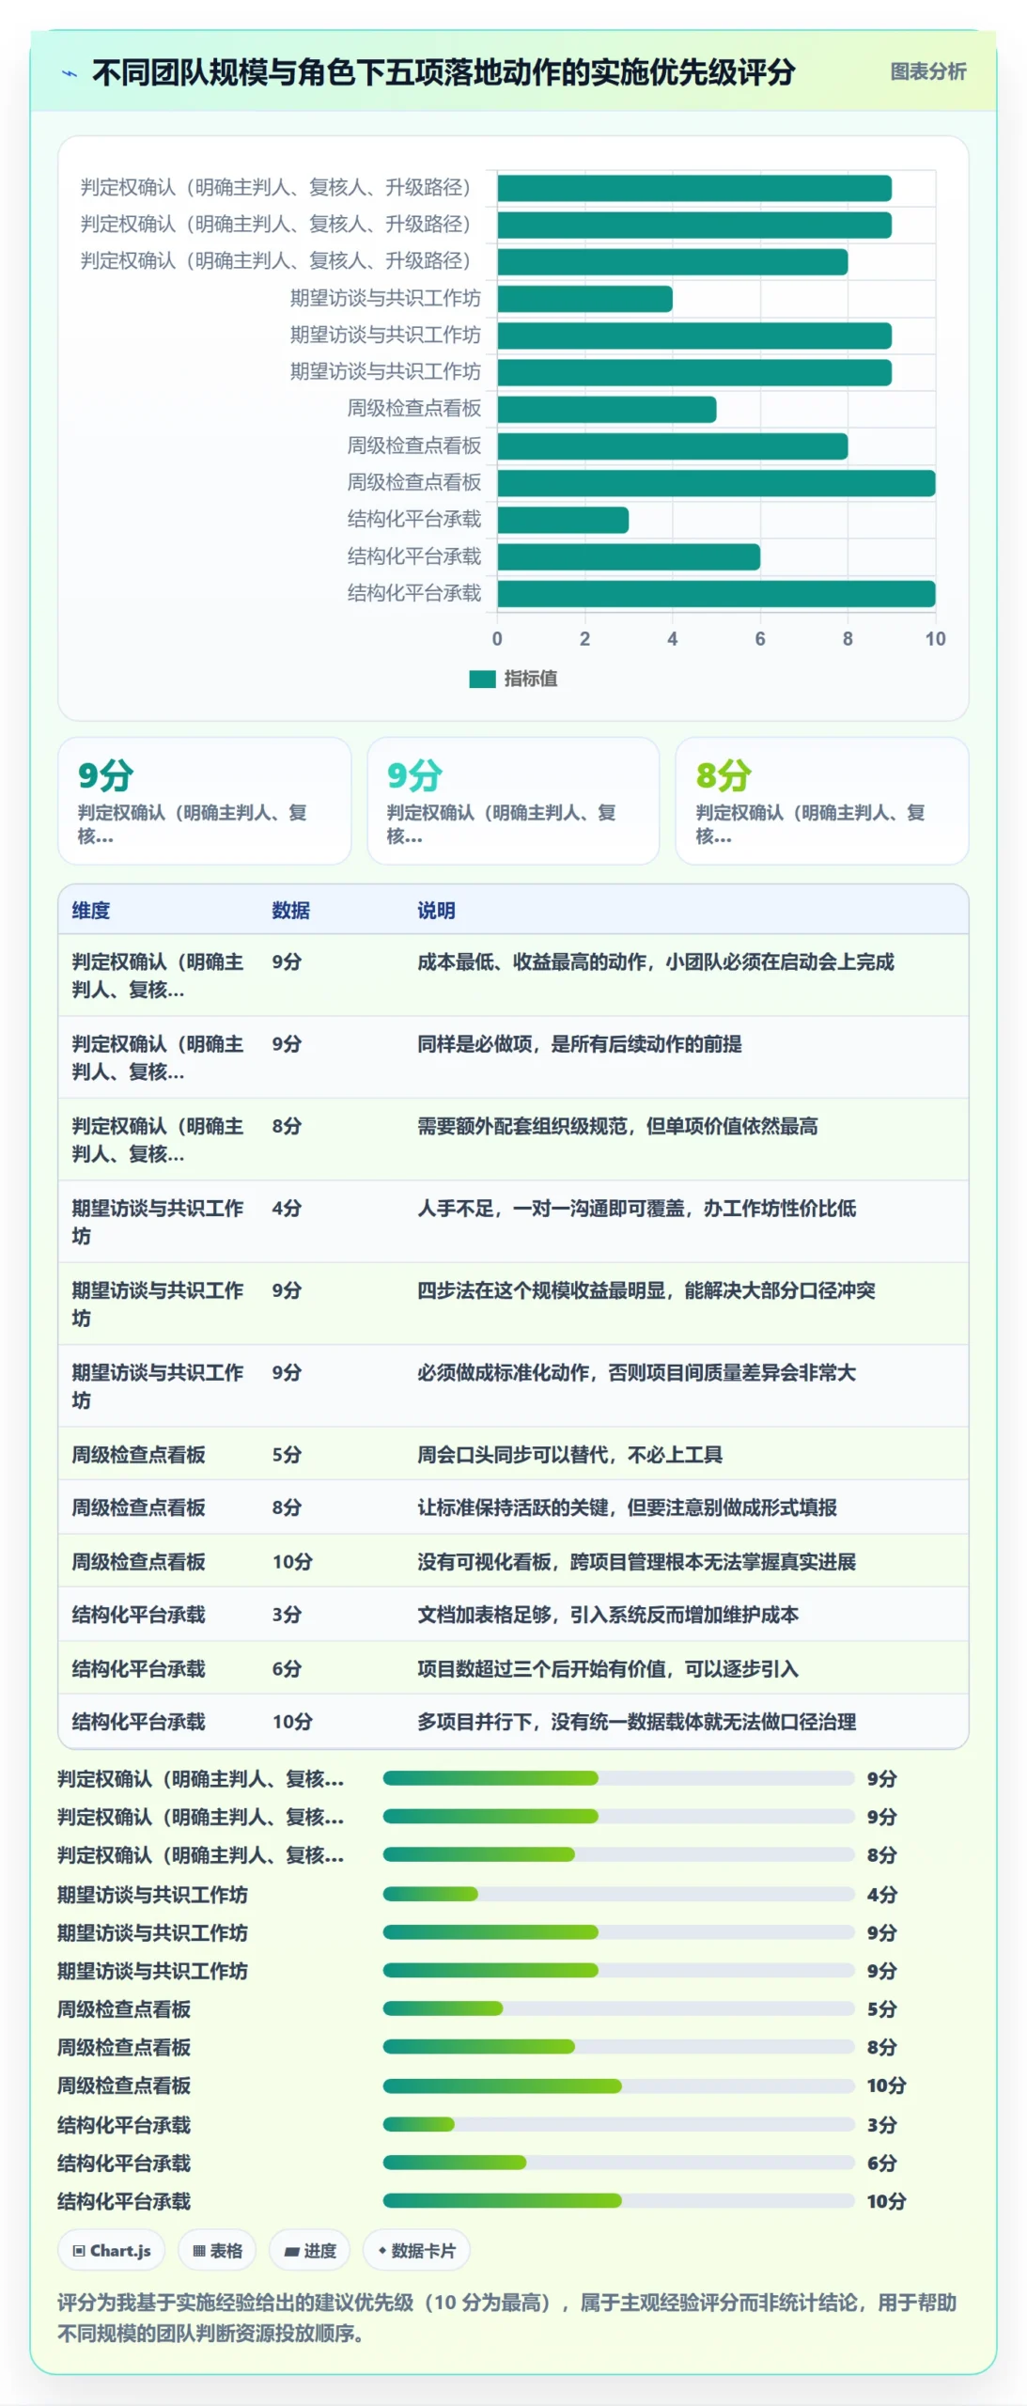Click row text 项目数超过三个后开始有价值，可以逐步引入
1027x2406 pixels.
(608, 1669)
